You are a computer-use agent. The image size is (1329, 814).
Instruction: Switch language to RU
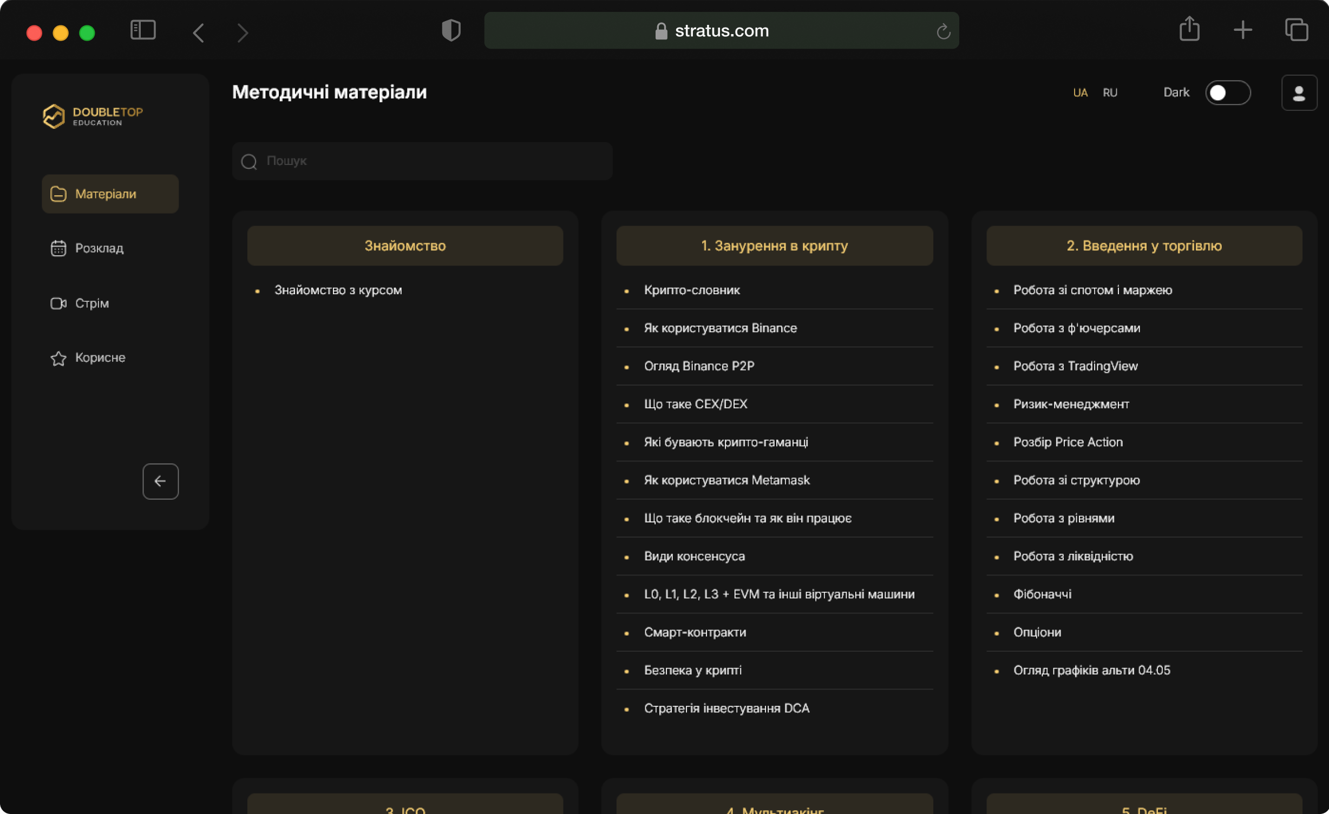point(1110,93)
